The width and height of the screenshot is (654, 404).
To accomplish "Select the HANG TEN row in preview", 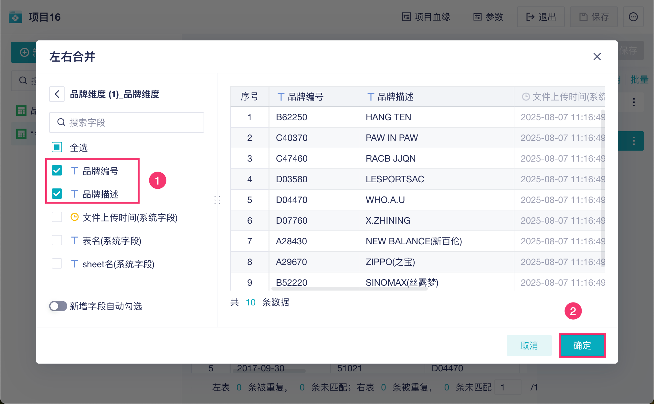I will pos(388,117).
